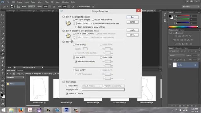The width and height of the screenshot is (201, 113).
Task: Select the Blur tool
Action: pos(3,62)
